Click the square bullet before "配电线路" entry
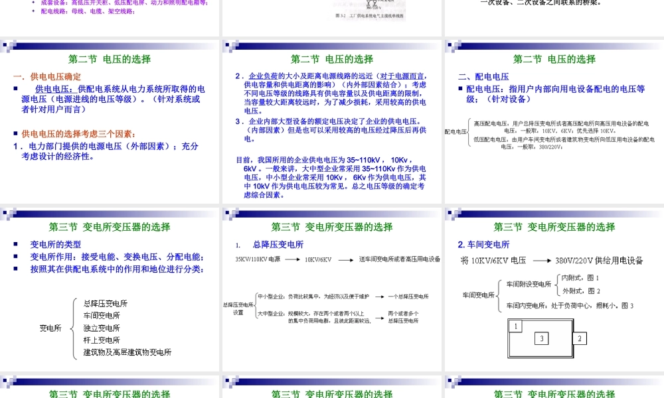The image size is (664, 398). pos(35,9)
